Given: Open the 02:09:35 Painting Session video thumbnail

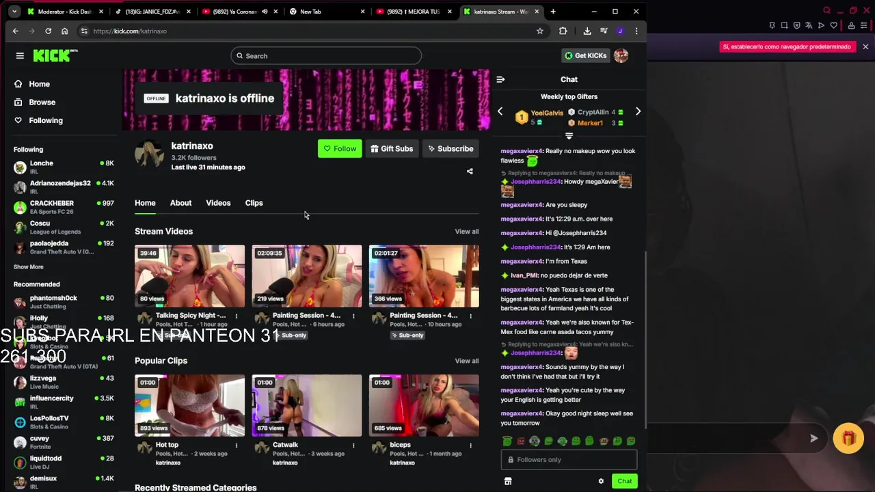Looking at the screenshot, I should coord(306,276).
